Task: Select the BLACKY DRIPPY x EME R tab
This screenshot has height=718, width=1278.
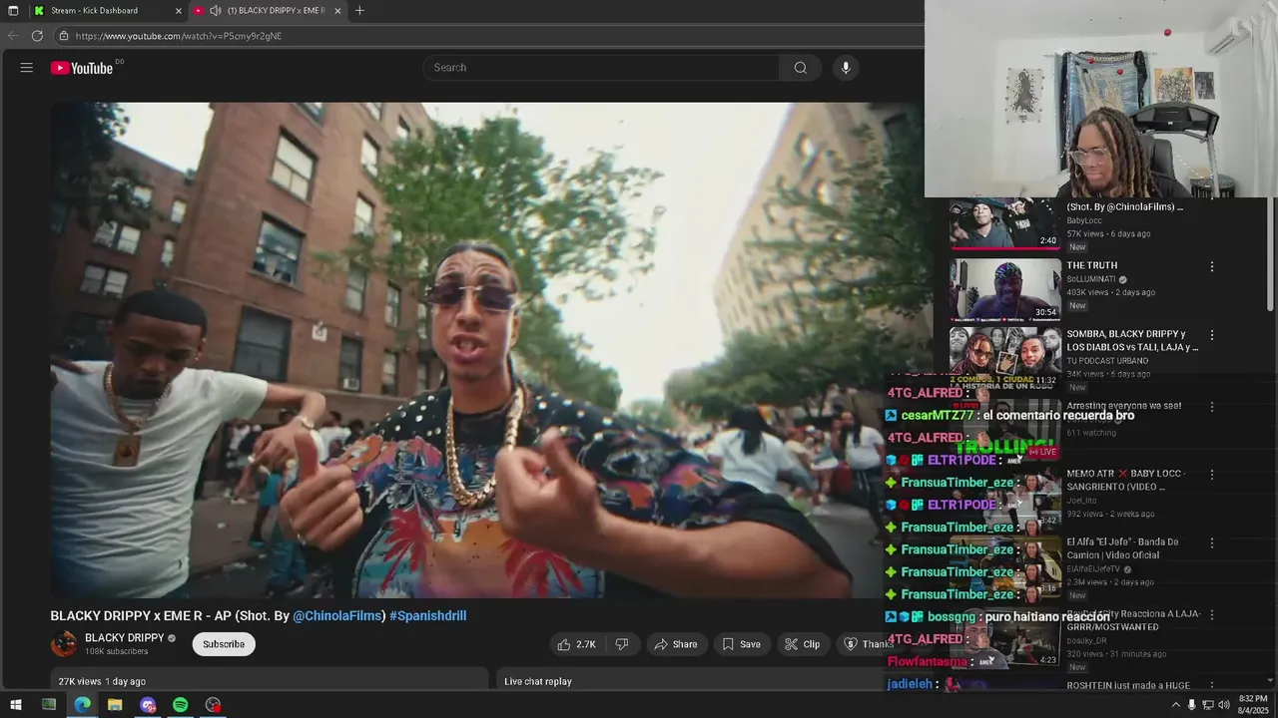Action: pyautogui.click(x=268, y=11)
